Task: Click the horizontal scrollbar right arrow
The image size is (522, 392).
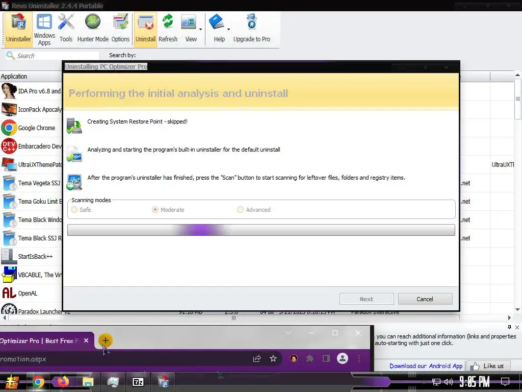Action: pyautogui.click(x=509, y=317)
